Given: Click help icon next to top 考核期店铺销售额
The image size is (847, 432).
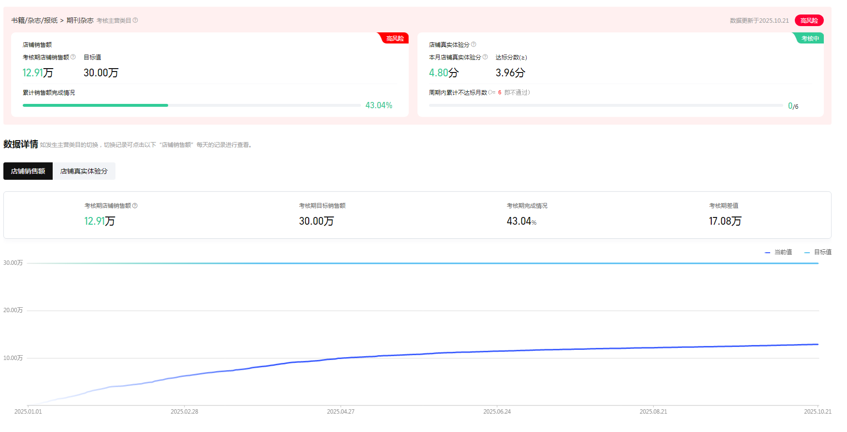Looking at the screenshot, I should [73, 57].
